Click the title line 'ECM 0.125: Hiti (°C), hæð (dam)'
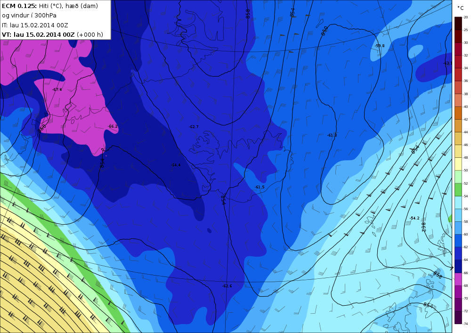Screen dimensions: 471x333 click(50, 6)
